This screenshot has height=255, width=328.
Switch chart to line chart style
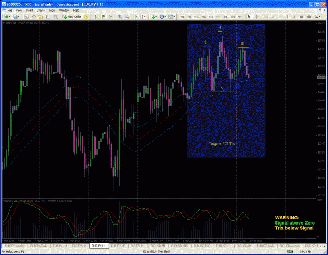tap(111, 17)
